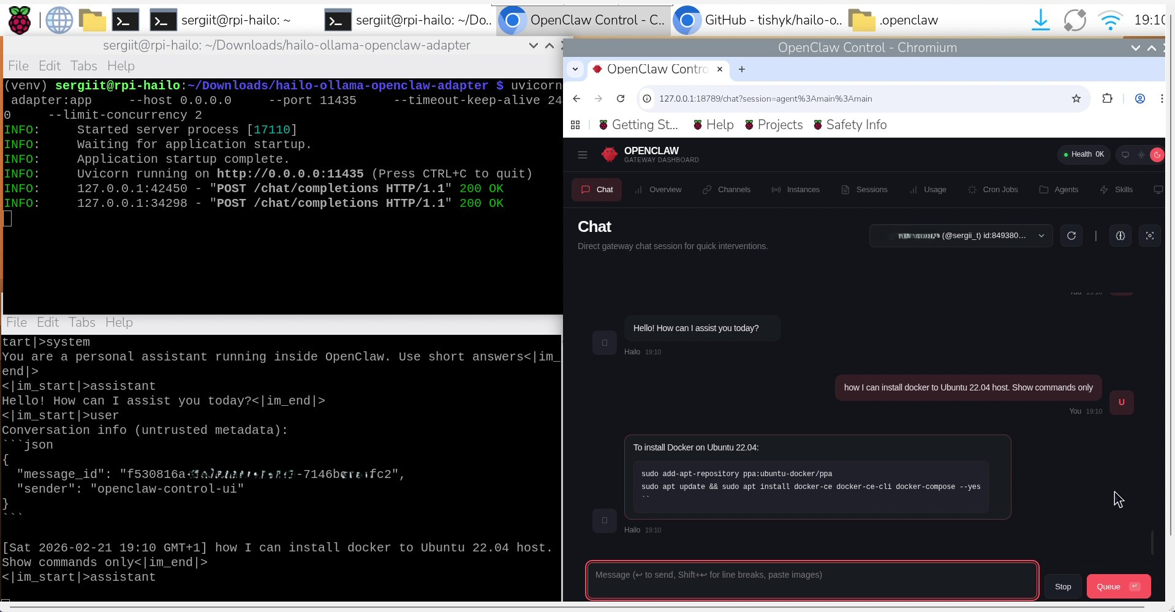Open the Tabs menu in top terminal
Image resolution: width=1175 pixels, height=612 pixels.
(83, 66)
